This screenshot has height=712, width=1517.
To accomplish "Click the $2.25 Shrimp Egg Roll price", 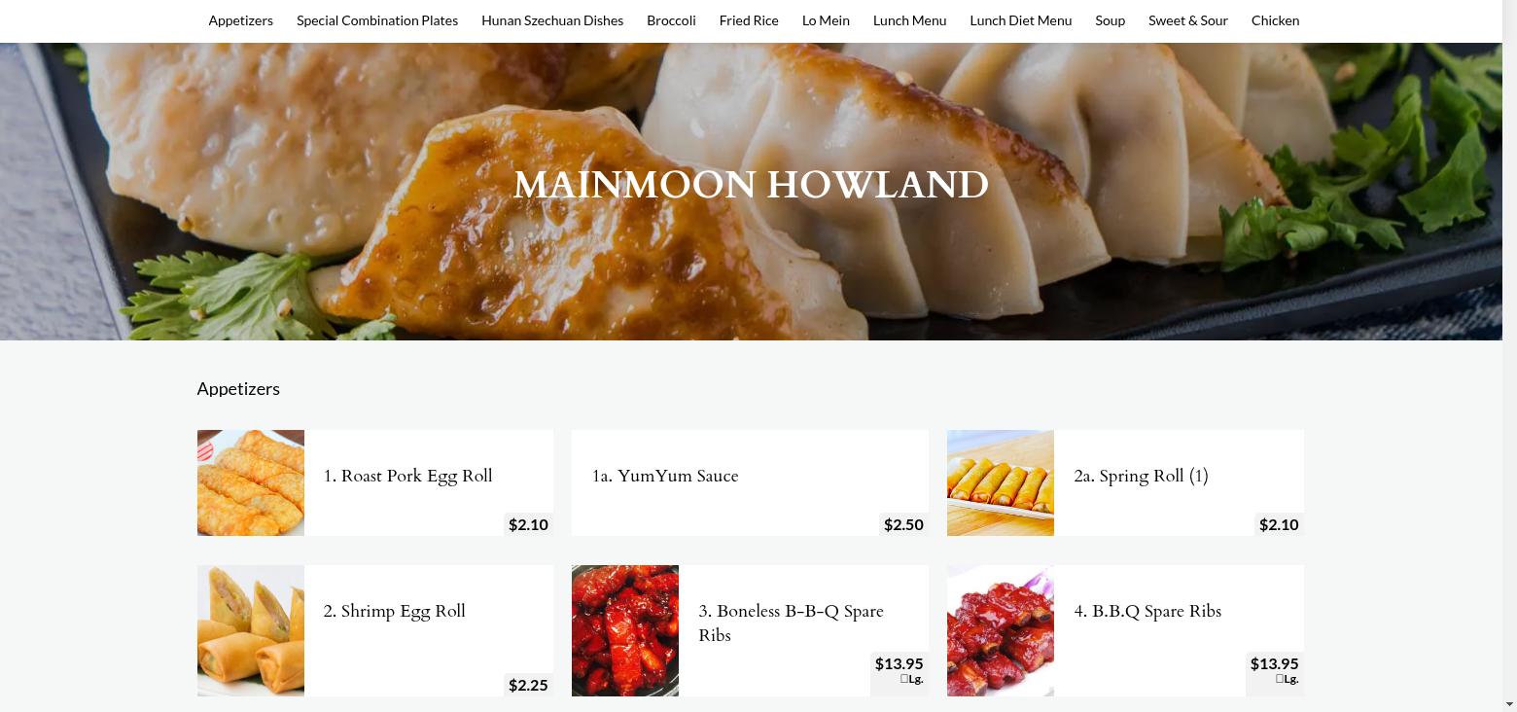I will click(x=528, y=685).
